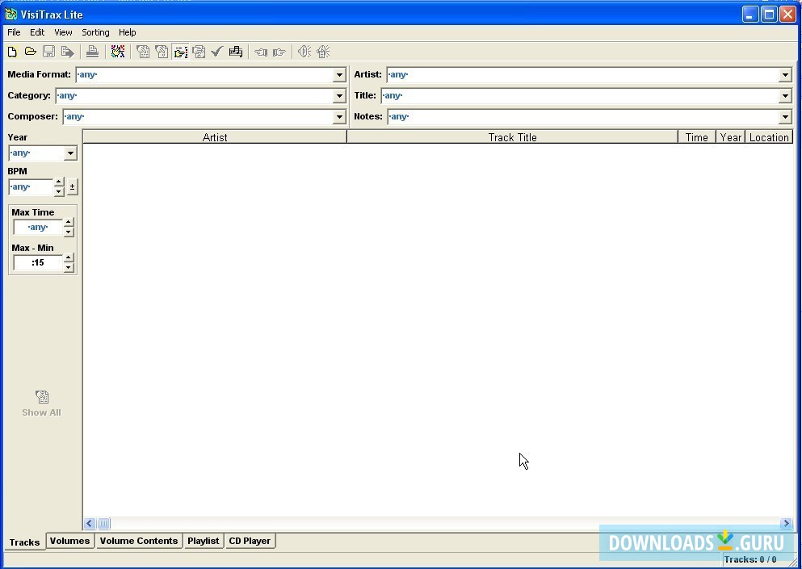Decrease Max - Min with down arrow

coord(69,267)
